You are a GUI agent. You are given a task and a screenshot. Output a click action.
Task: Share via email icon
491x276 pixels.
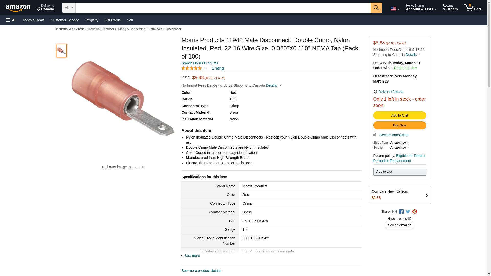[394, 212]
